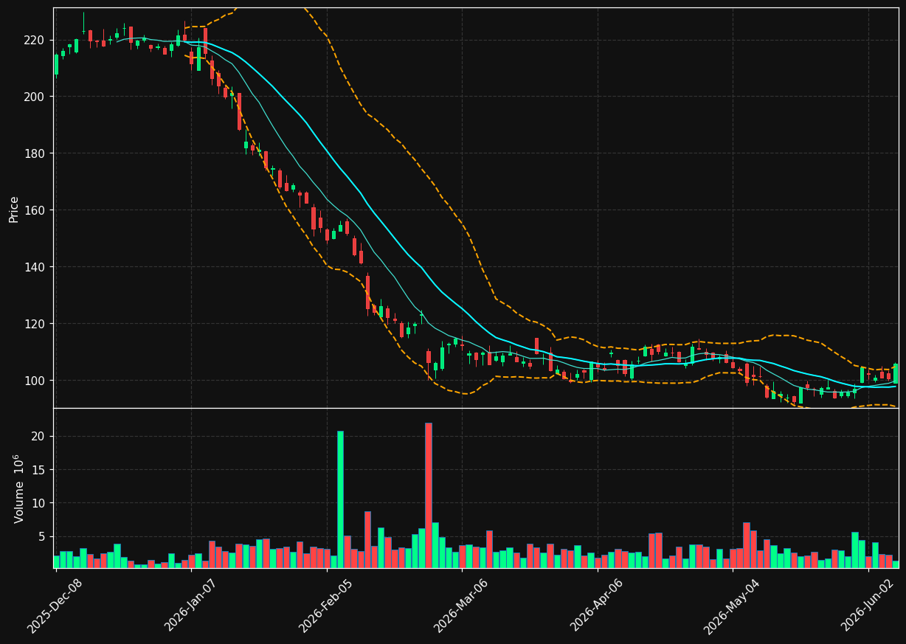Image resolution: width=906 pixels, height=644 pixels.
Task: Select the 220 price tick label
Action: [x=33, y=40]
